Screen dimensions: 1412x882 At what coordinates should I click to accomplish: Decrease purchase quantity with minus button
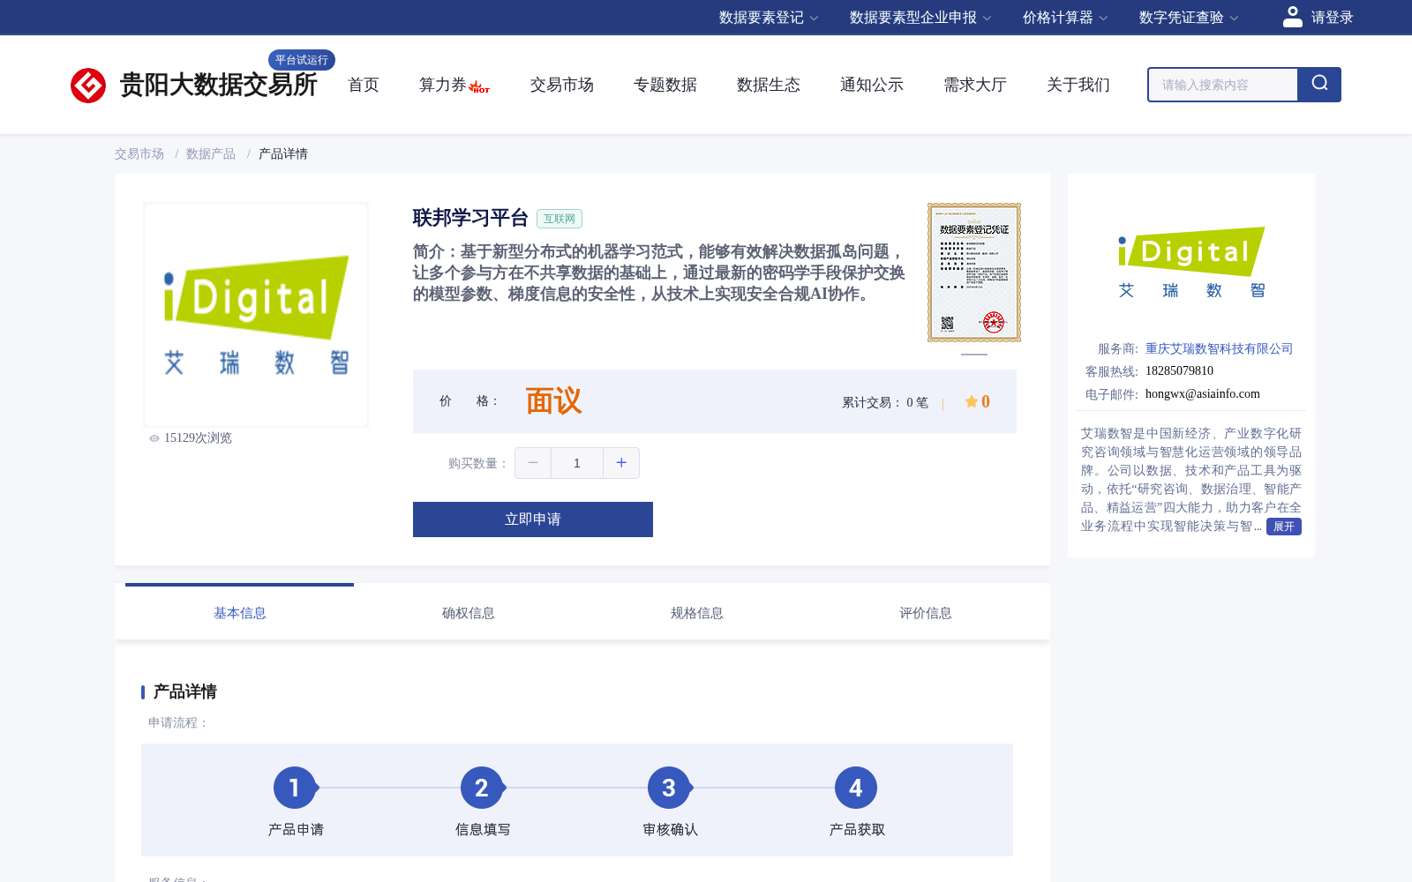(533, 463)
